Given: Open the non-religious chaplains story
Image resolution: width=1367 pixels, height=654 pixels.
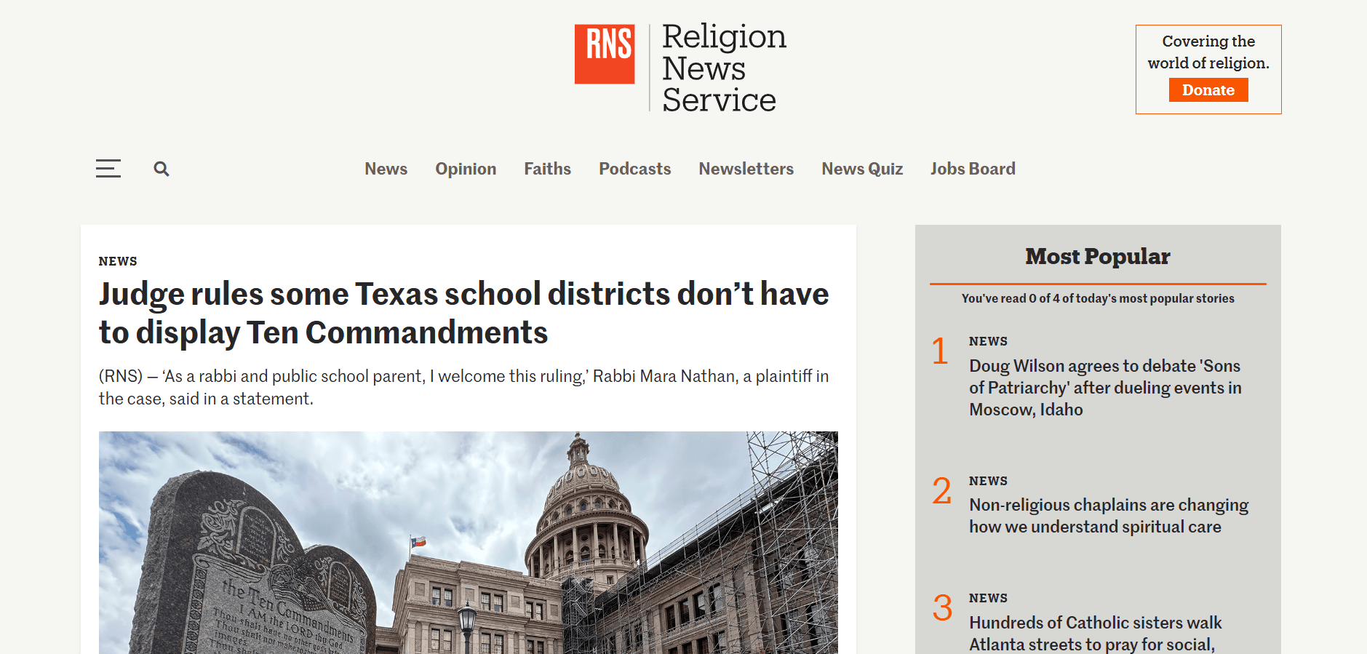Looking at the screenshot, I should [x=1108, y=516].
